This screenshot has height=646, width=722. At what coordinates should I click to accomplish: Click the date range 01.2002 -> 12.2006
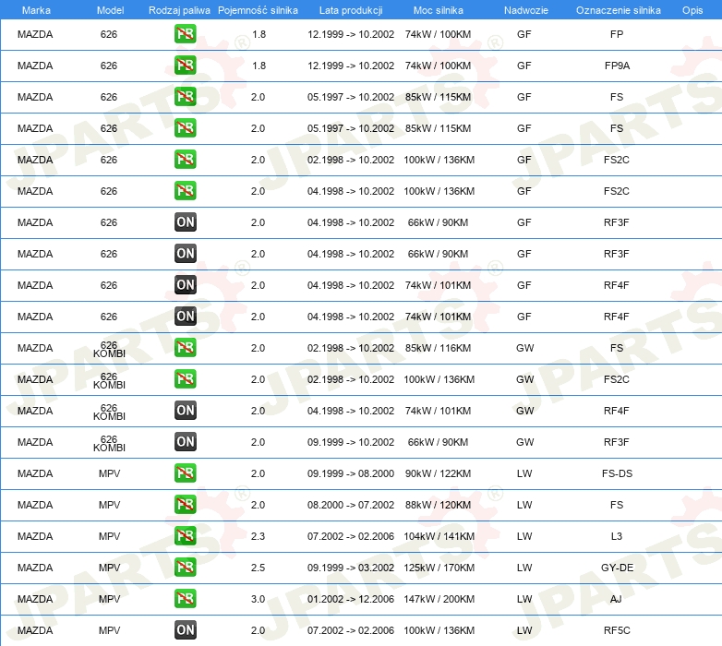pos(351,599)
